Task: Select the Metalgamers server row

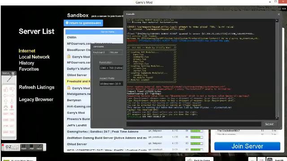Action: coord(78,94)
